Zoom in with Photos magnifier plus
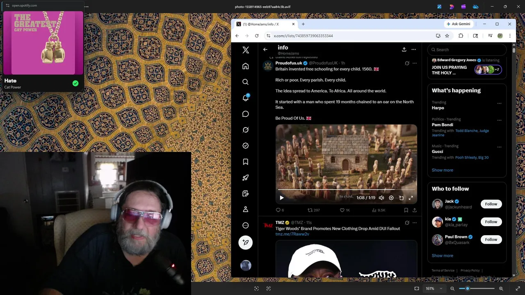The height and width of the screenshot is (295, 525). (x=501, y=288)
